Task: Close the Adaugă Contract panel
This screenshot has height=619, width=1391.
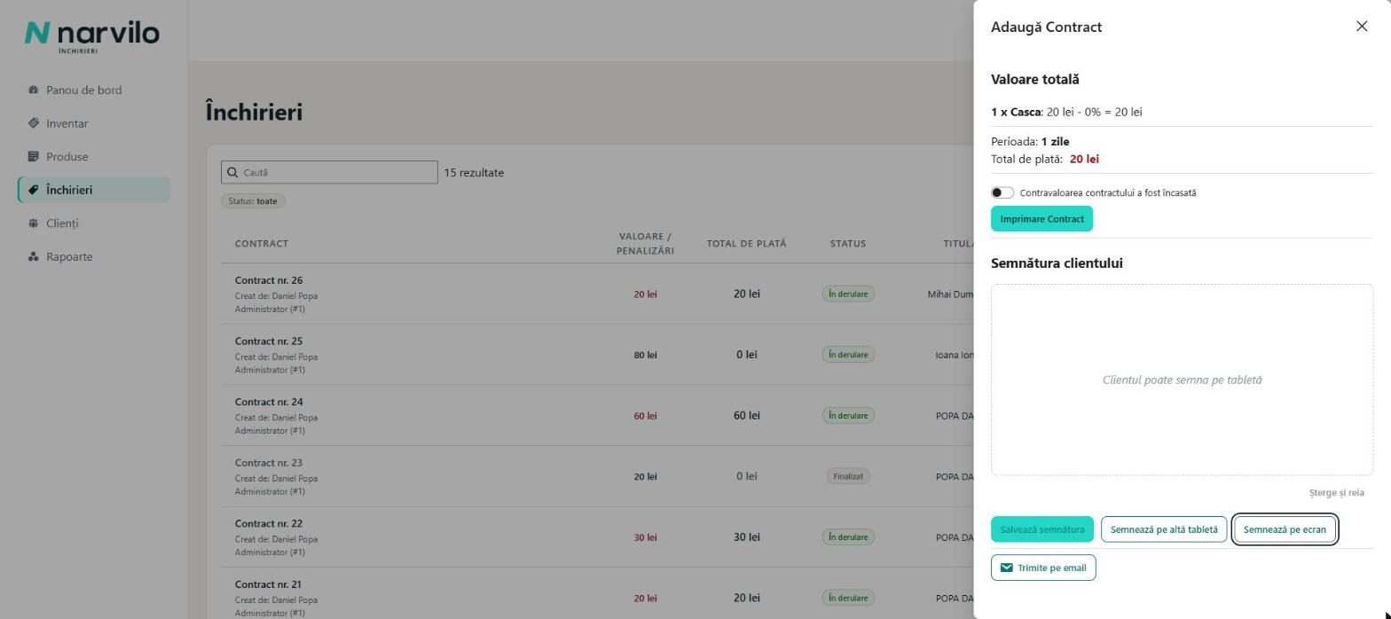Action: (x=1362, y=27)
